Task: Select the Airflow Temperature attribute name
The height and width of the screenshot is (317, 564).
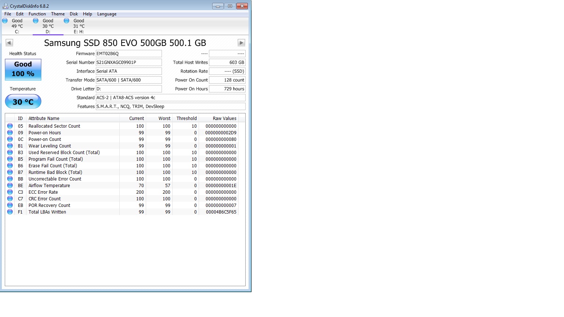Action: [49, 186]
